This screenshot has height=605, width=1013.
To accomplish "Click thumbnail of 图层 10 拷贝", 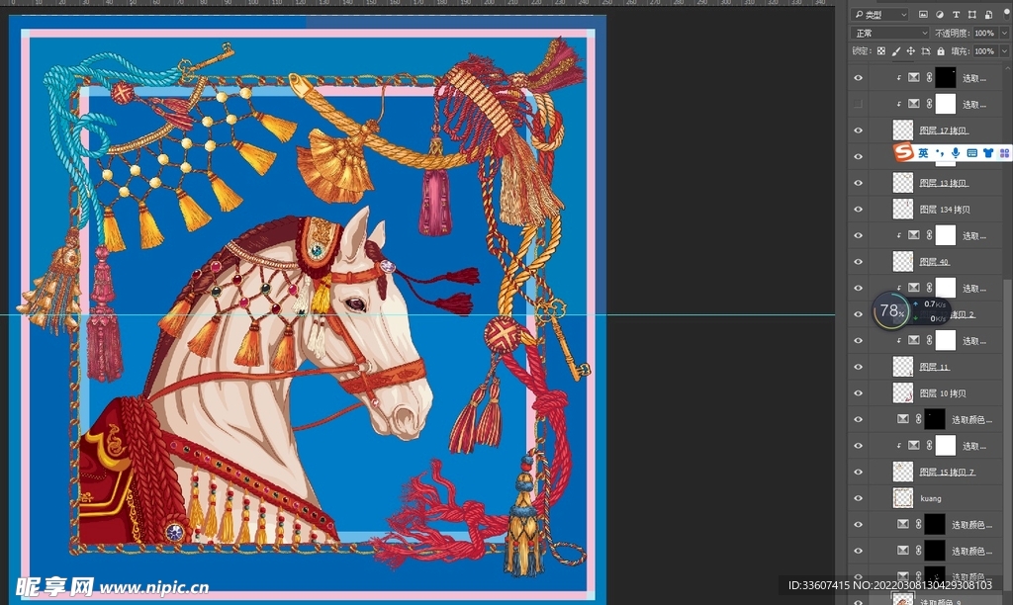I will [x=902, y=393].
